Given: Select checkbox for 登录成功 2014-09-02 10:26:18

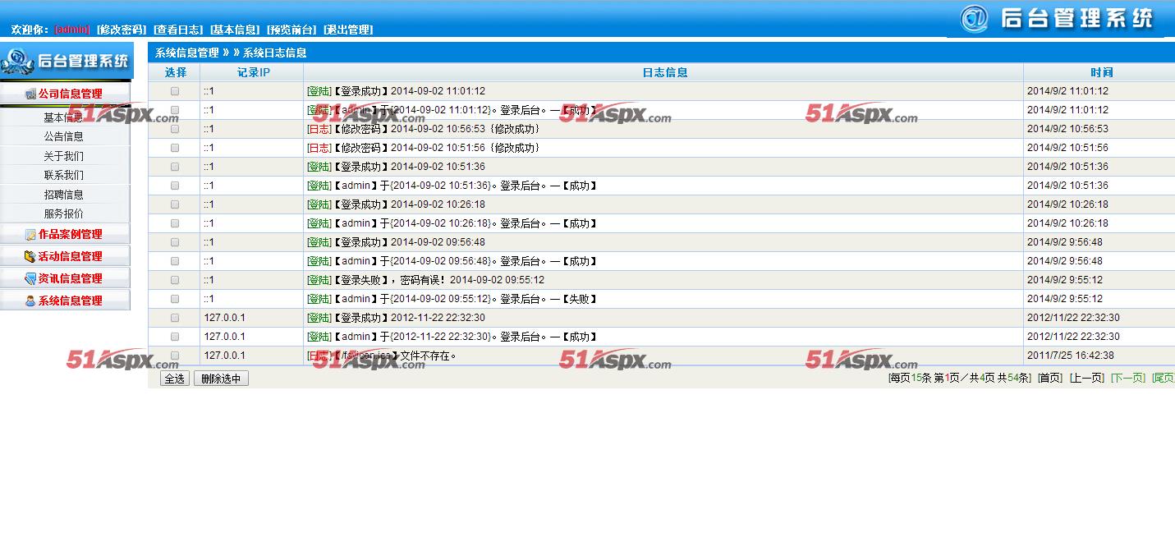Looking at the screenshot, I should [175, 204].
